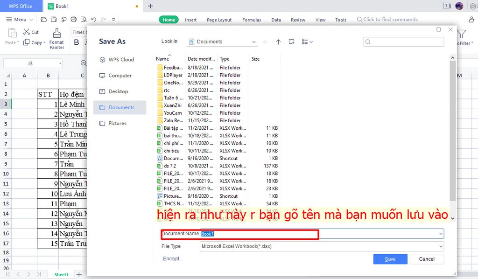Click the Copy icon in ribbon
The width and height of the screenshot is (478, 279).
[27, 42]
